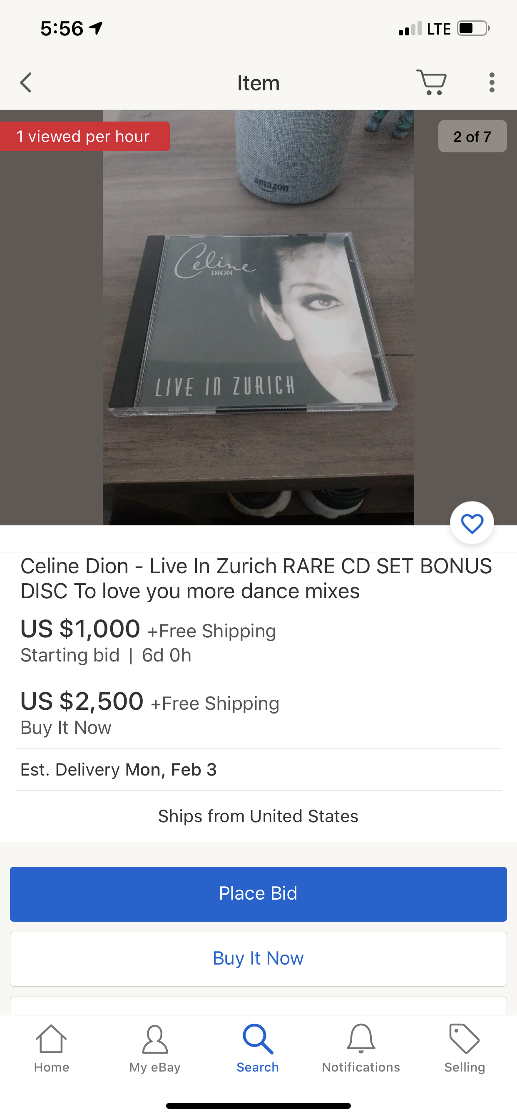Tap the US $1,000 starting bid price
The height and width of the screenshot is (1119, 517).
click(80, 629)
